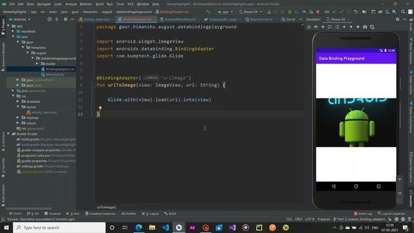
Task: Expand the model package folder
Action: tap(37, 63)
